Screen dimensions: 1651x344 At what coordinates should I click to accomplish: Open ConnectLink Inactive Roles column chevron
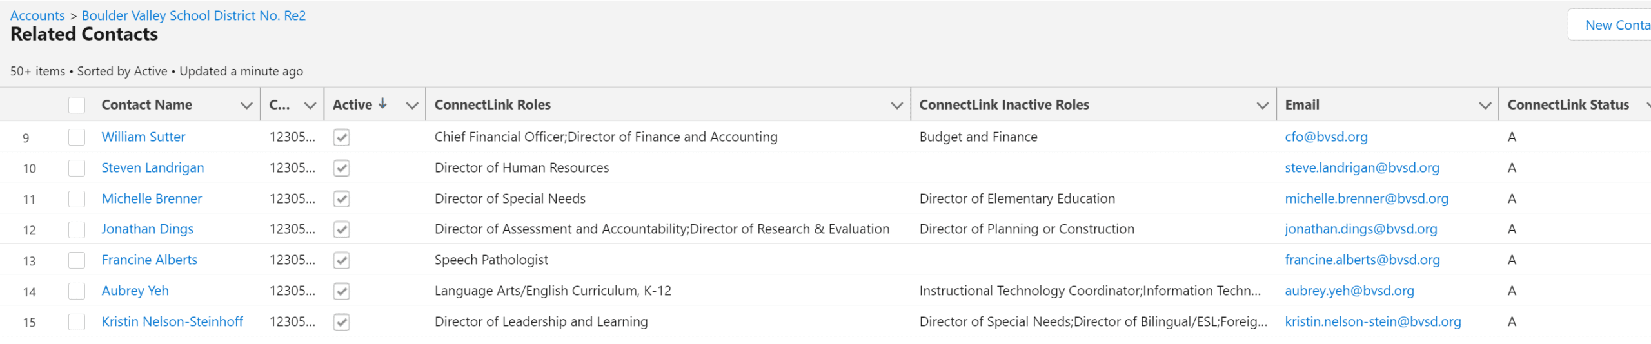point(1262,105)
